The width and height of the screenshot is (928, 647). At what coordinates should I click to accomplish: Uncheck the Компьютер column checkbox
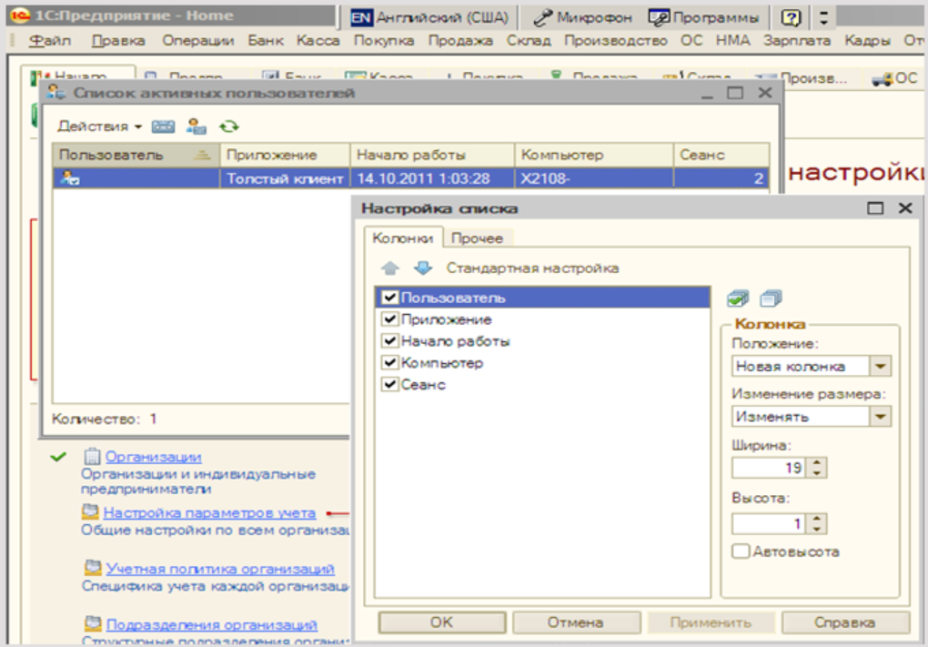coord(389,362)
